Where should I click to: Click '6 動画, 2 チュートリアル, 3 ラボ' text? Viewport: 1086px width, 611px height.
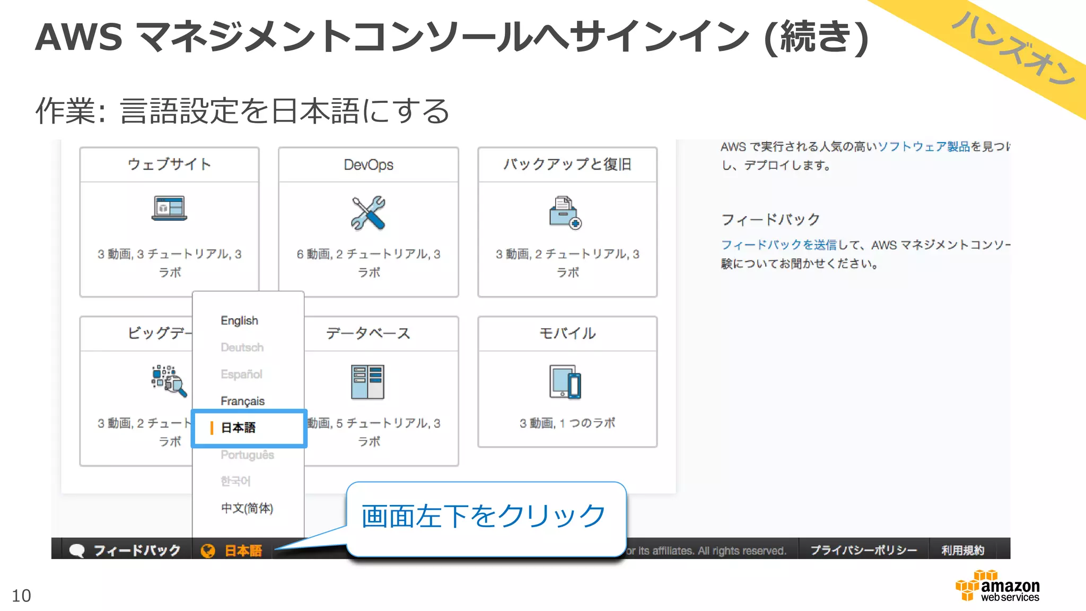pos(369,263)
